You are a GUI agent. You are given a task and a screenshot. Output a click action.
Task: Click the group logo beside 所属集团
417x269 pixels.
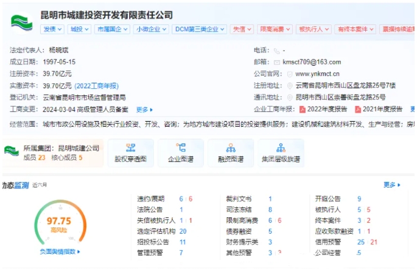[x=12, y=151]
